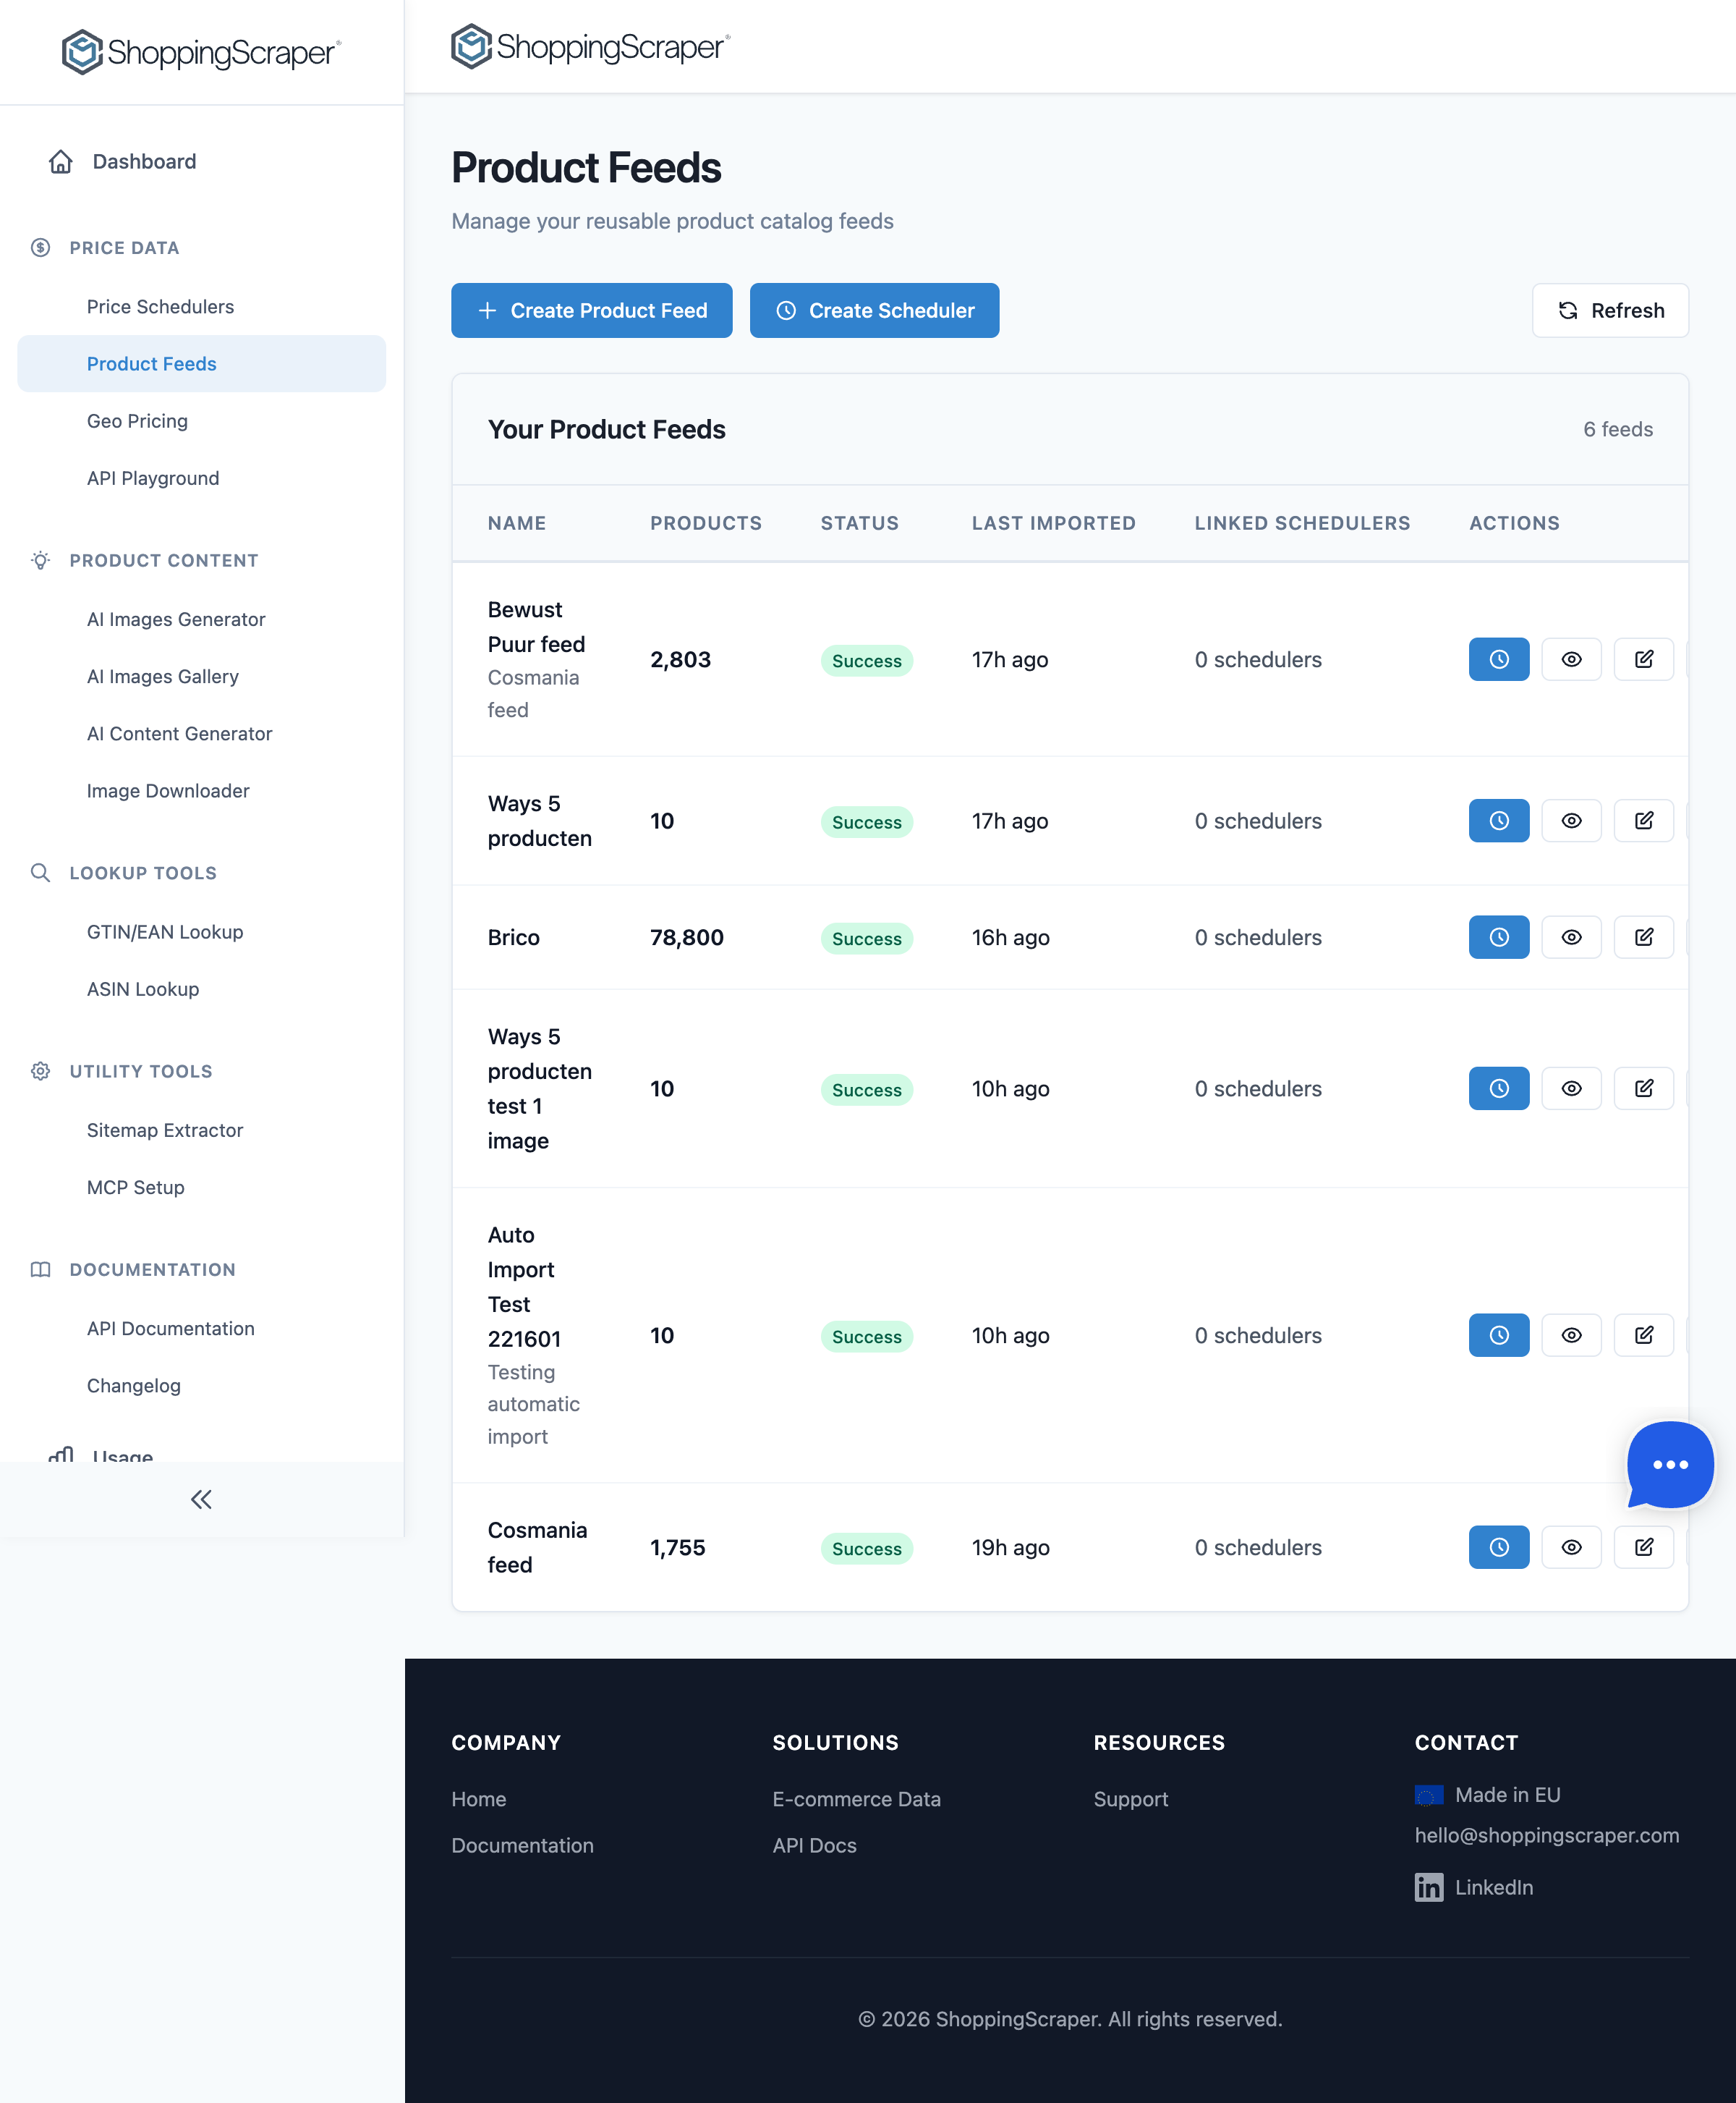Toggle visibility for Ways 5 producten feed
Image resolution: width=1736 pixels, height=2103 pixels.
tap(1571, 821)
